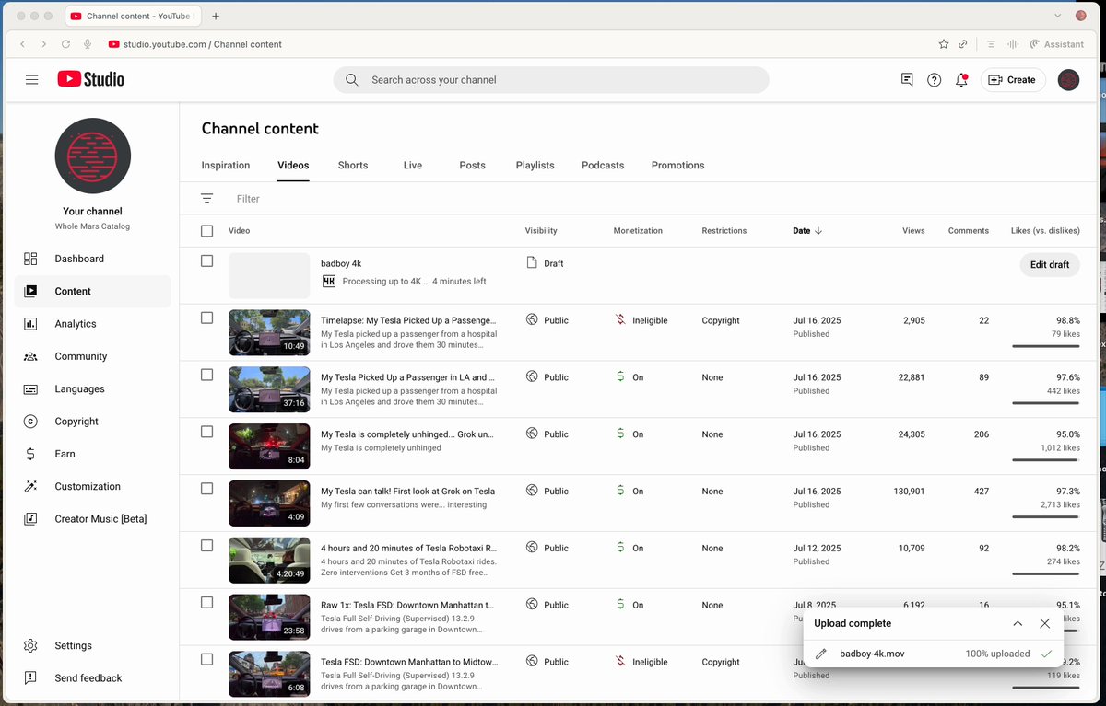
Task: Bookmark the page with the star icon
Action: pos(944,44)
